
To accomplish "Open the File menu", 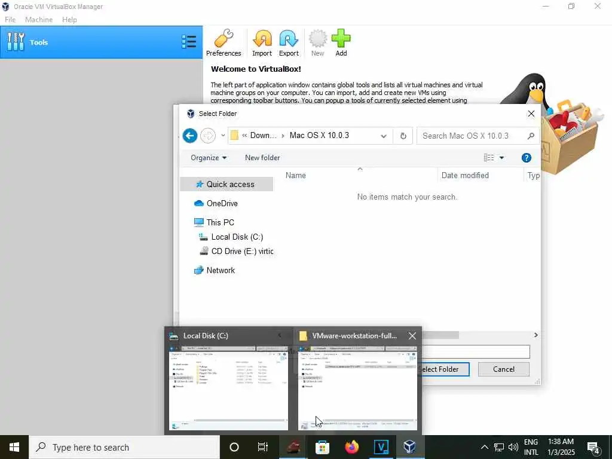I will click(x=10, y=20).
